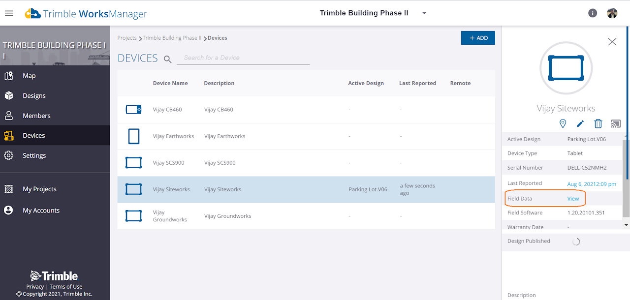Screen dimensions: 630x300
Task: Click the Vijay SCS900 device icon
Action: (133, 162)
